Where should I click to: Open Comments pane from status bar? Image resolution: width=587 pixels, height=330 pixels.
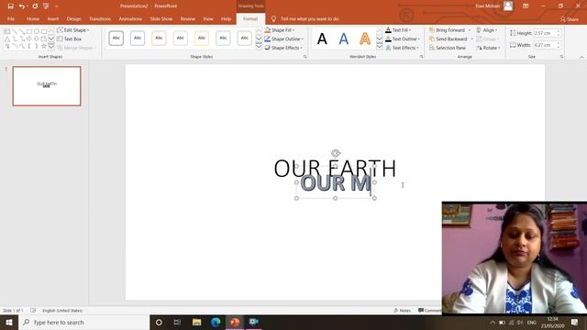point(430,311)
